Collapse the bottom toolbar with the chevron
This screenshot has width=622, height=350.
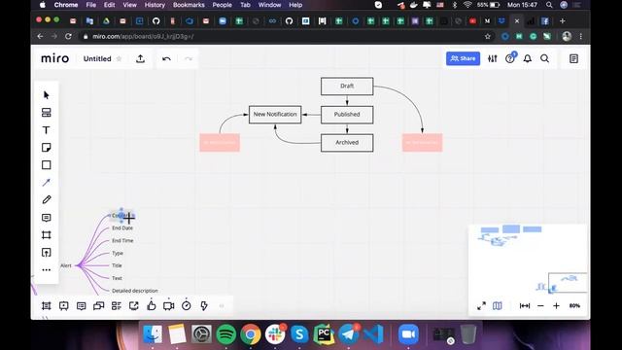pos(222,306)
